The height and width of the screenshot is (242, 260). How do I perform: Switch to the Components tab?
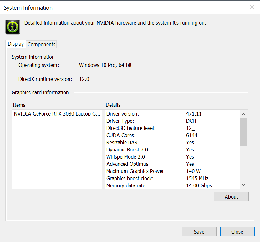(41, 44)
